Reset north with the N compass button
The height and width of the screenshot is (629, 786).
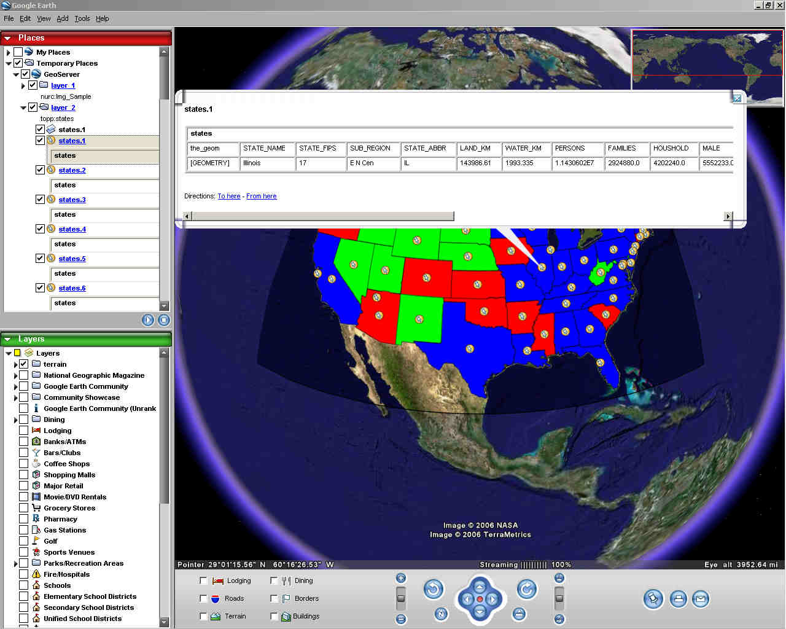441,614
